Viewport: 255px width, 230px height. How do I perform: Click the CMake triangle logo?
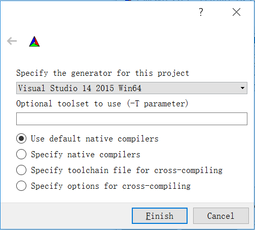34,41
